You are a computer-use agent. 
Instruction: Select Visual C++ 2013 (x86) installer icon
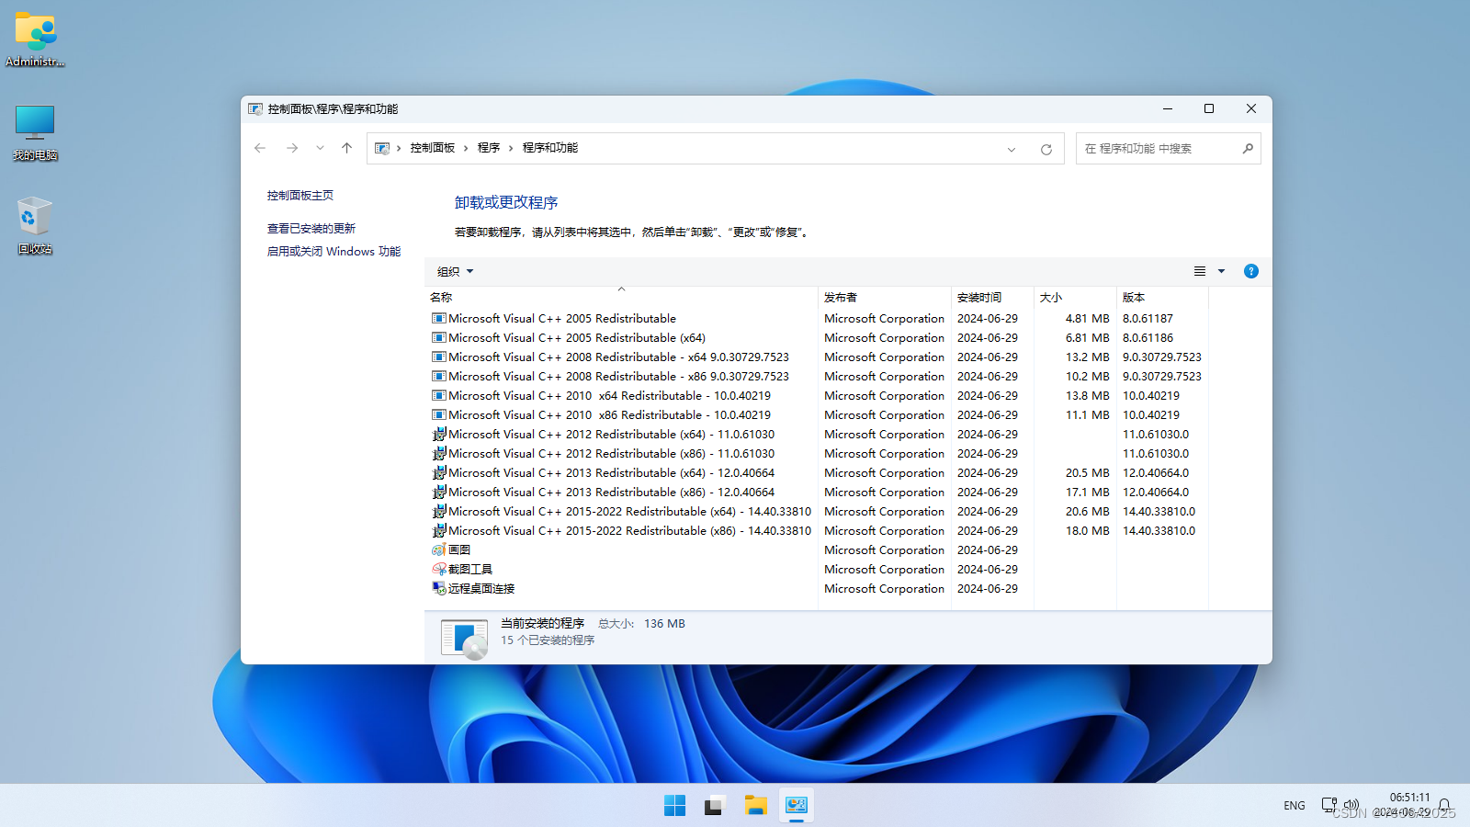pos(439,493)
